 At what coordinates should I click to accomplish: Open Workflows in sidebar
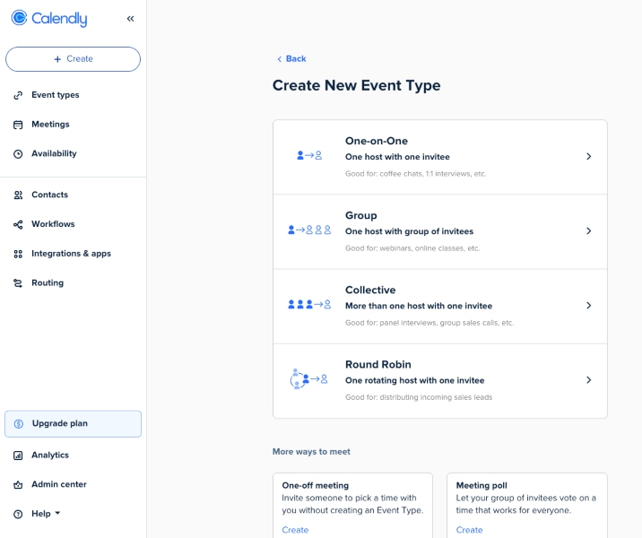coord(53,224)
